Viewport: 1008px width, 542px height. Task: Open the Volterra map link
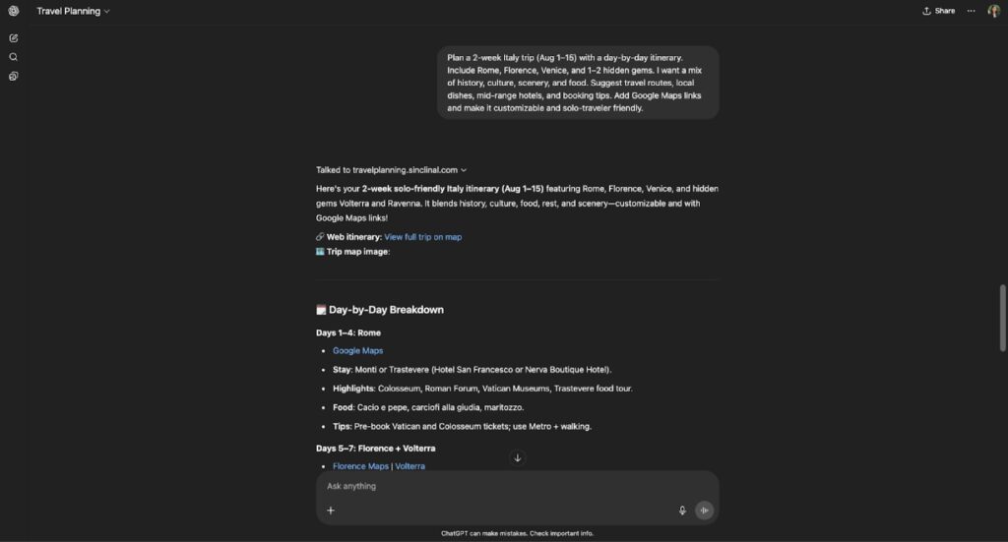click(410, 466)
